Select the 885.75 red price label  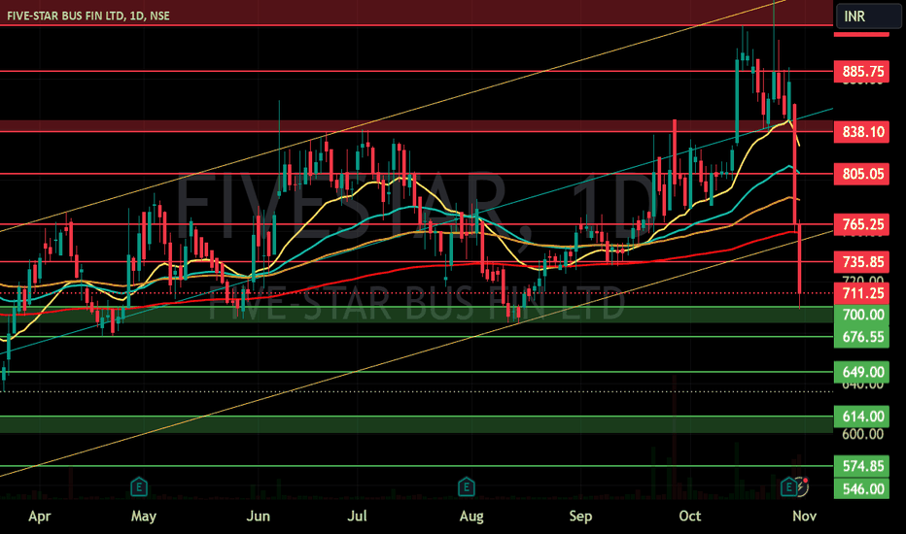pos(861,72)
